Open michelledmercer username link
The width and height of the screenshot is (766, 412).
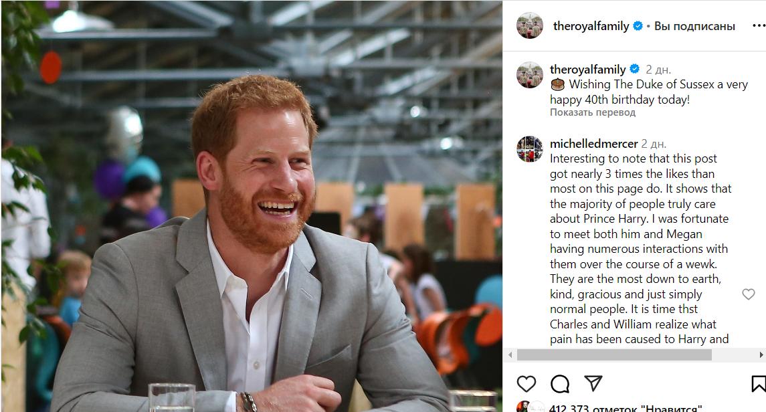593,144
